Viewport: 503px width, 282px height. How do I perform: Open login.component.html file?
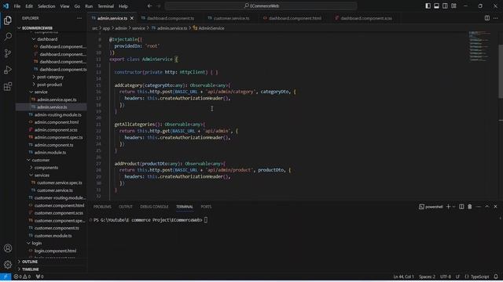click(55, 251)
